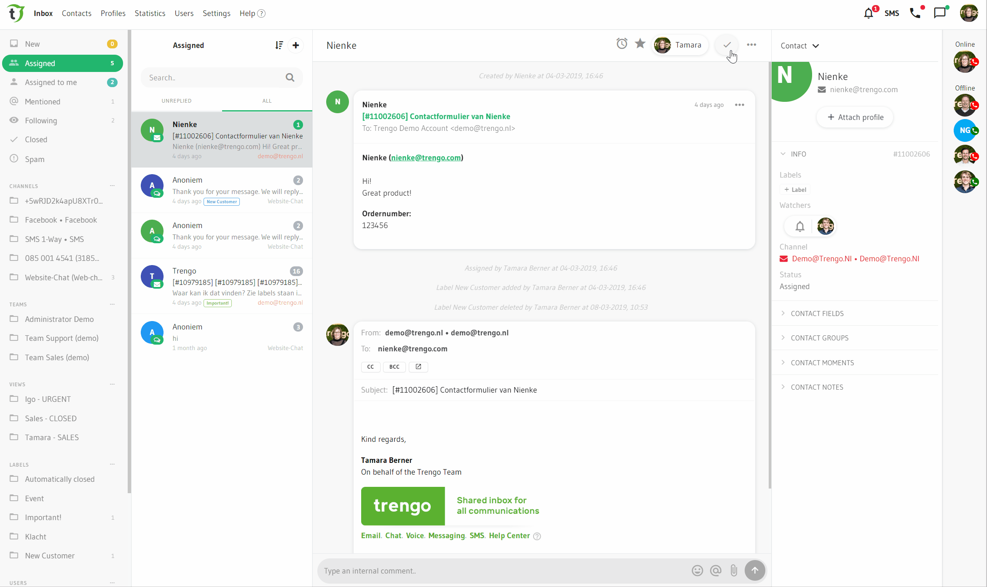The width and height of the screenshot is (987, 587).
Task: Add CC recipients
Action: coord(370,367)
